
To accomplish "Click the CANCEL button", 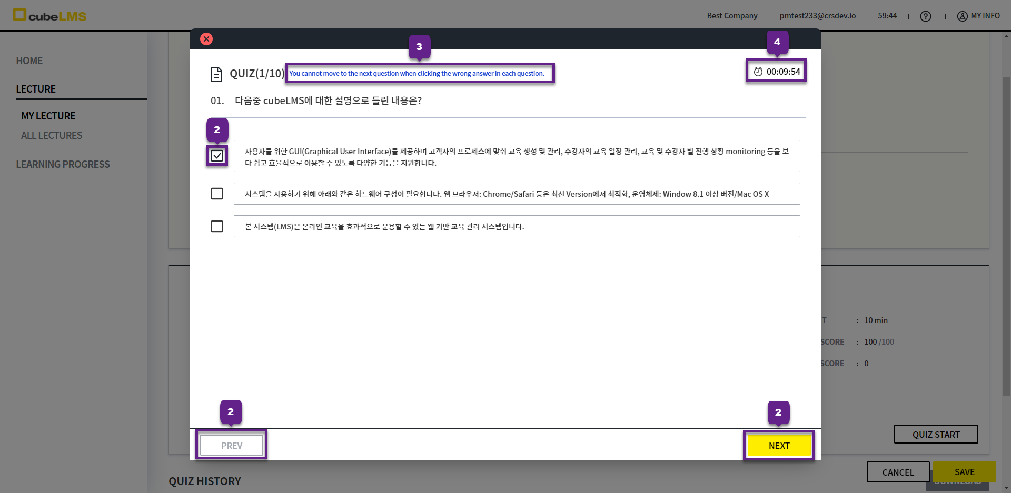I will click(898, 472).
